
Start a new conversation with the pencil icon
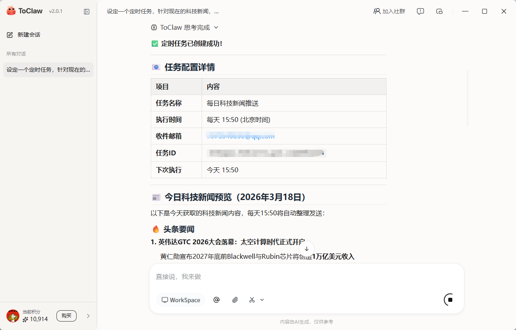click(10, 35)
